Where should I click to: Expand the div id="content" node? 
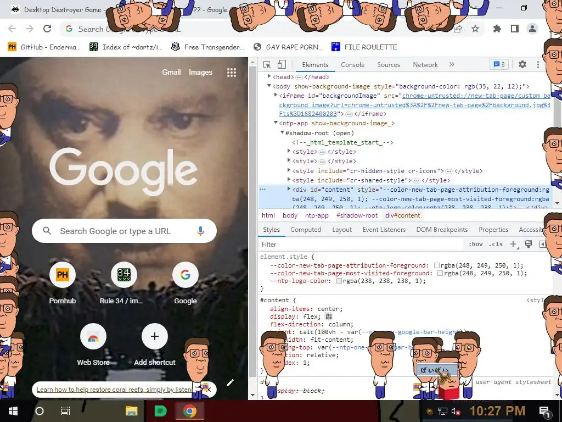[289, 189]
